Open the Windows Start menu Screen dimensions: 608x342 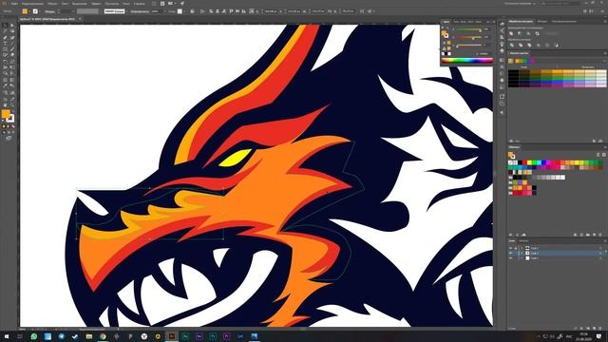coord(6,336)
